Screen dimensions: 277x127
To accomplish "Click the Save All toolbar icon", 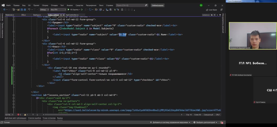I will click(25, 9).
